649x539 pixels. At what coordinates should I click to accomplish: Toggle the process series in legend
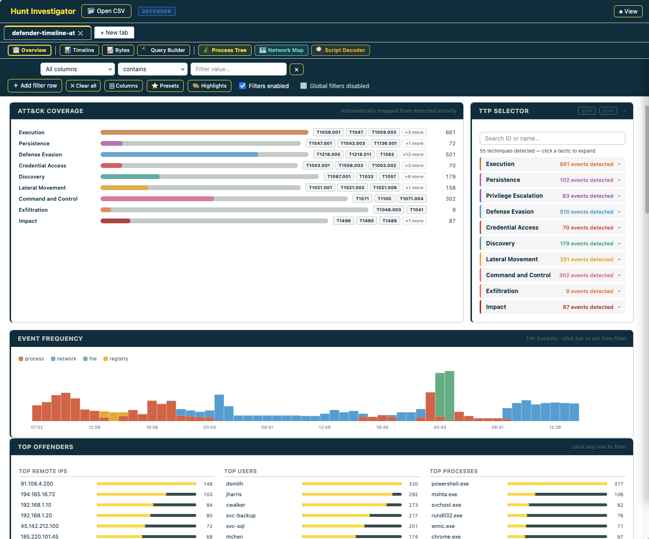pyautogui.click(x=31, y=359)
